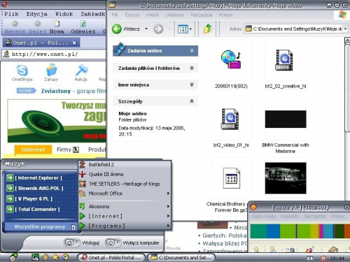Open the Views icon in Explorer toolbar
Screen dimensions: 350x262
click(183, 29)
